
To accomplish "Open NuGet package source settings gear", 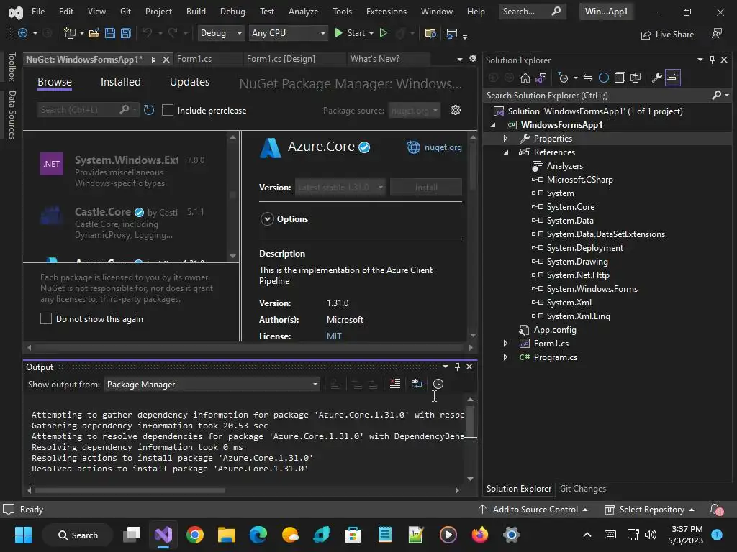I will (x=456, y=110).
